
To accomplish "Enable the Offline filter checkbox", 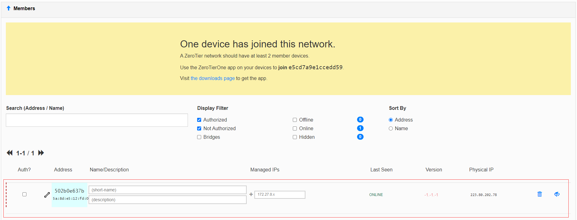I will [295, 120].
